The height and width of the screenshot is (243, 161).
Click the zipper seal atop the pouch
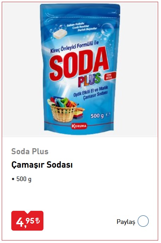[x=80, y=17]
